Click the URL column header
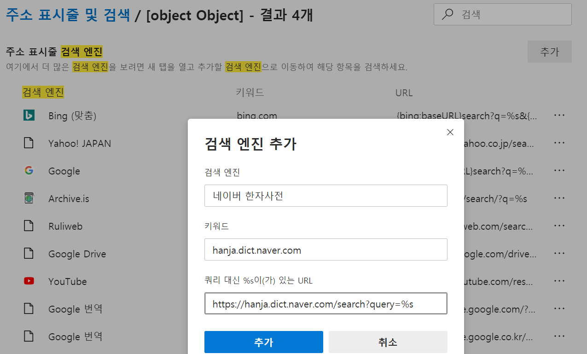Image resolution: width=587 pixels, height=354 pixels. click(404, 93)
